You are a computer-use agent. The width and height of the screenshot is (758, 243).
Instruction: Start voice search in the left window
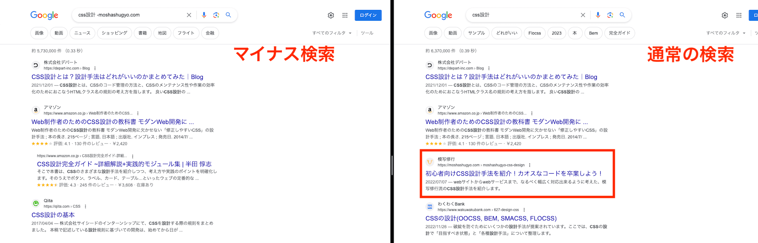204,15
